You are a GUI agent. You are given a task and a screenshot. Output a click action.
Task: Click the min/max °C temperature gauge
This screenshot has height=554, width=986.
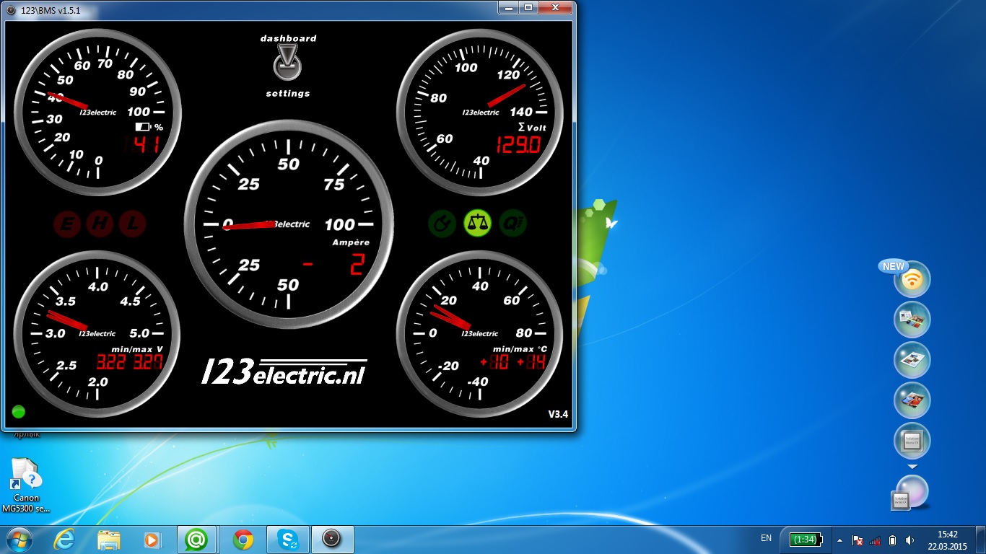(x=480, y=334)
